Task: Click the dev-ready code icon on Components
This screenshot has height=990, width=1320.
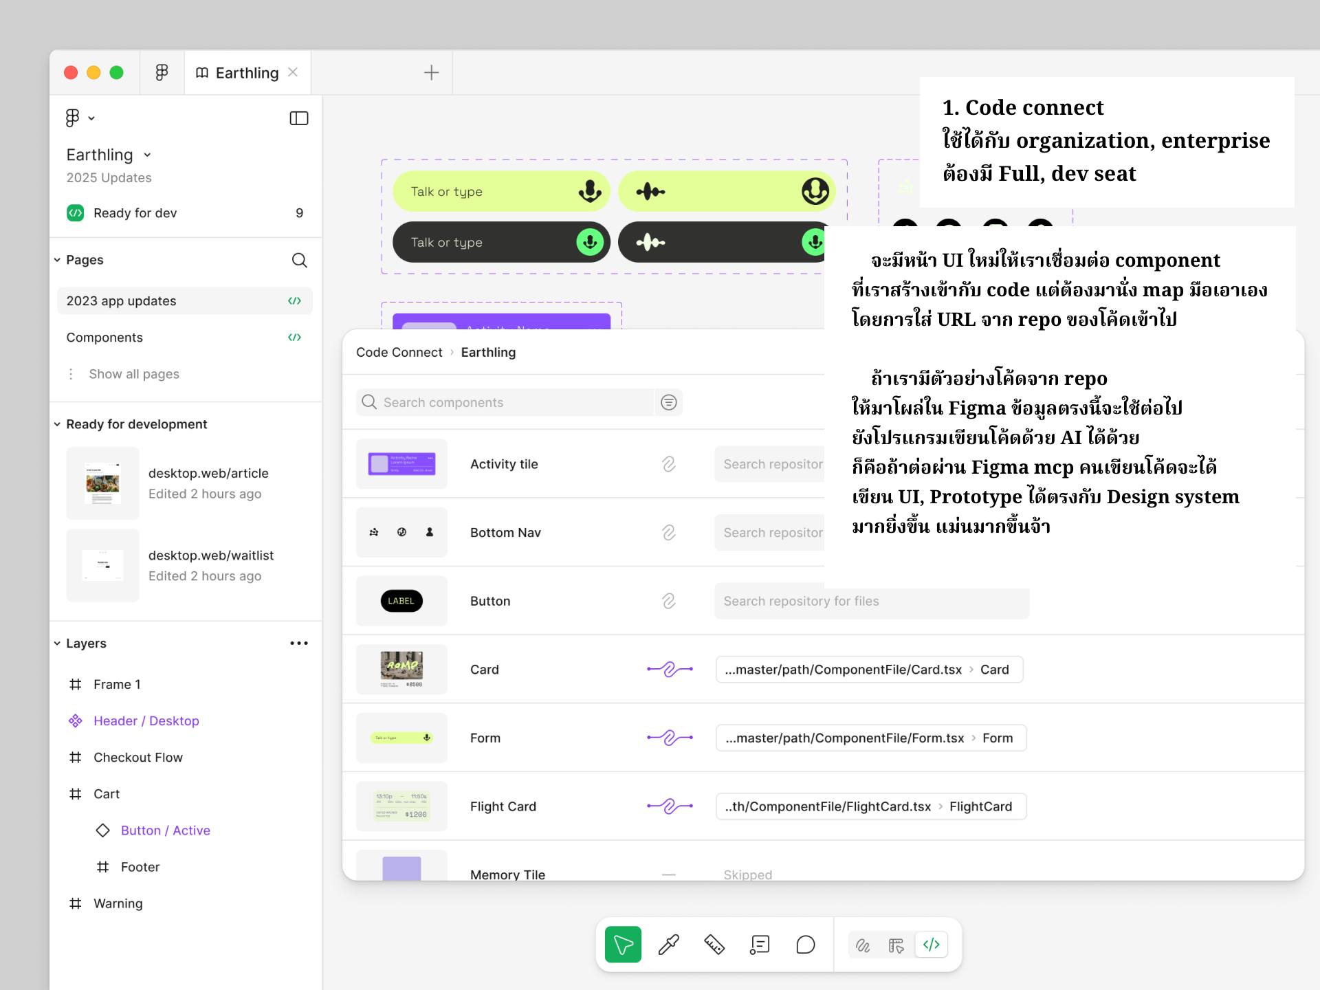Action: click(x=294, y=338)
